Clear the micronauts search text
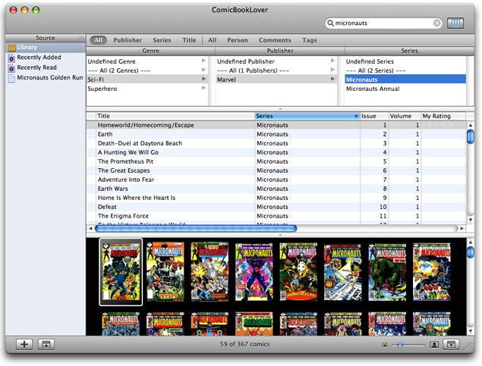This screenshot has height=366, width=482. [x=436, y=23]
